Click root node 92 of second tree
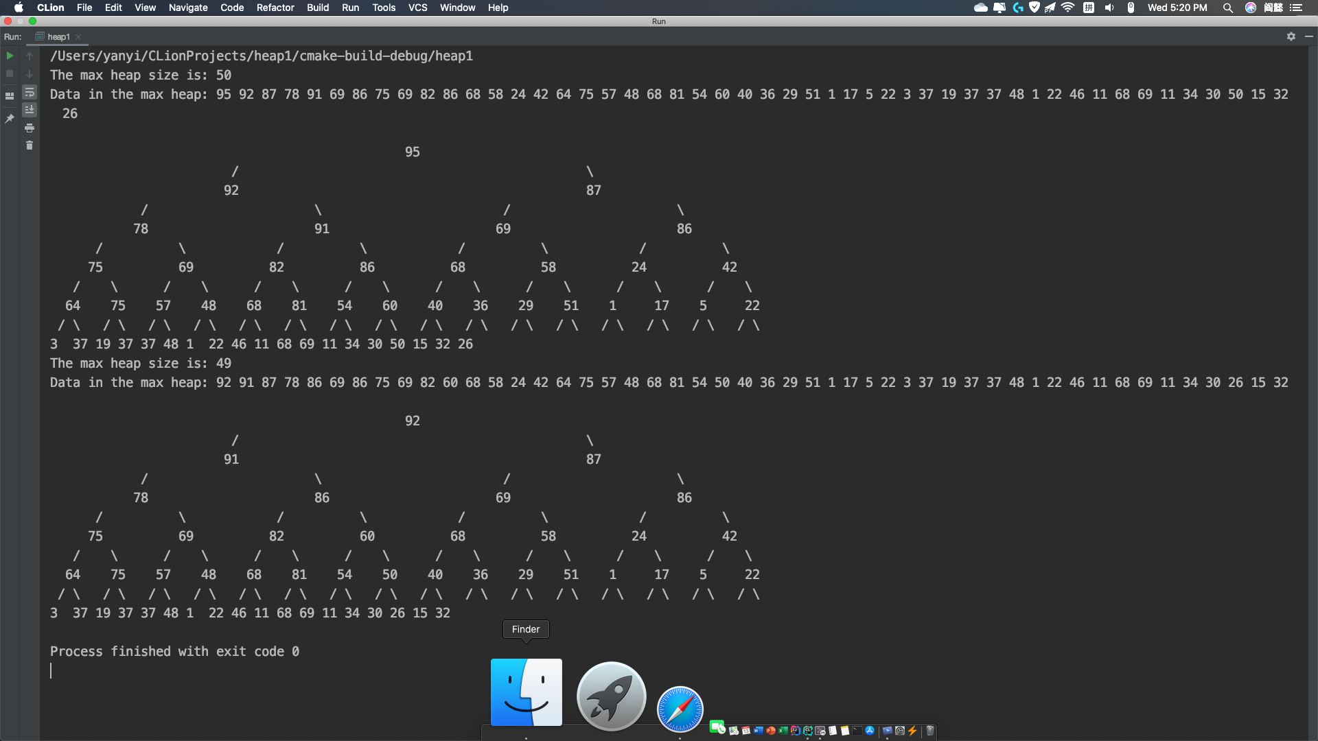1318x741 pixels. (x=412, y=421)
